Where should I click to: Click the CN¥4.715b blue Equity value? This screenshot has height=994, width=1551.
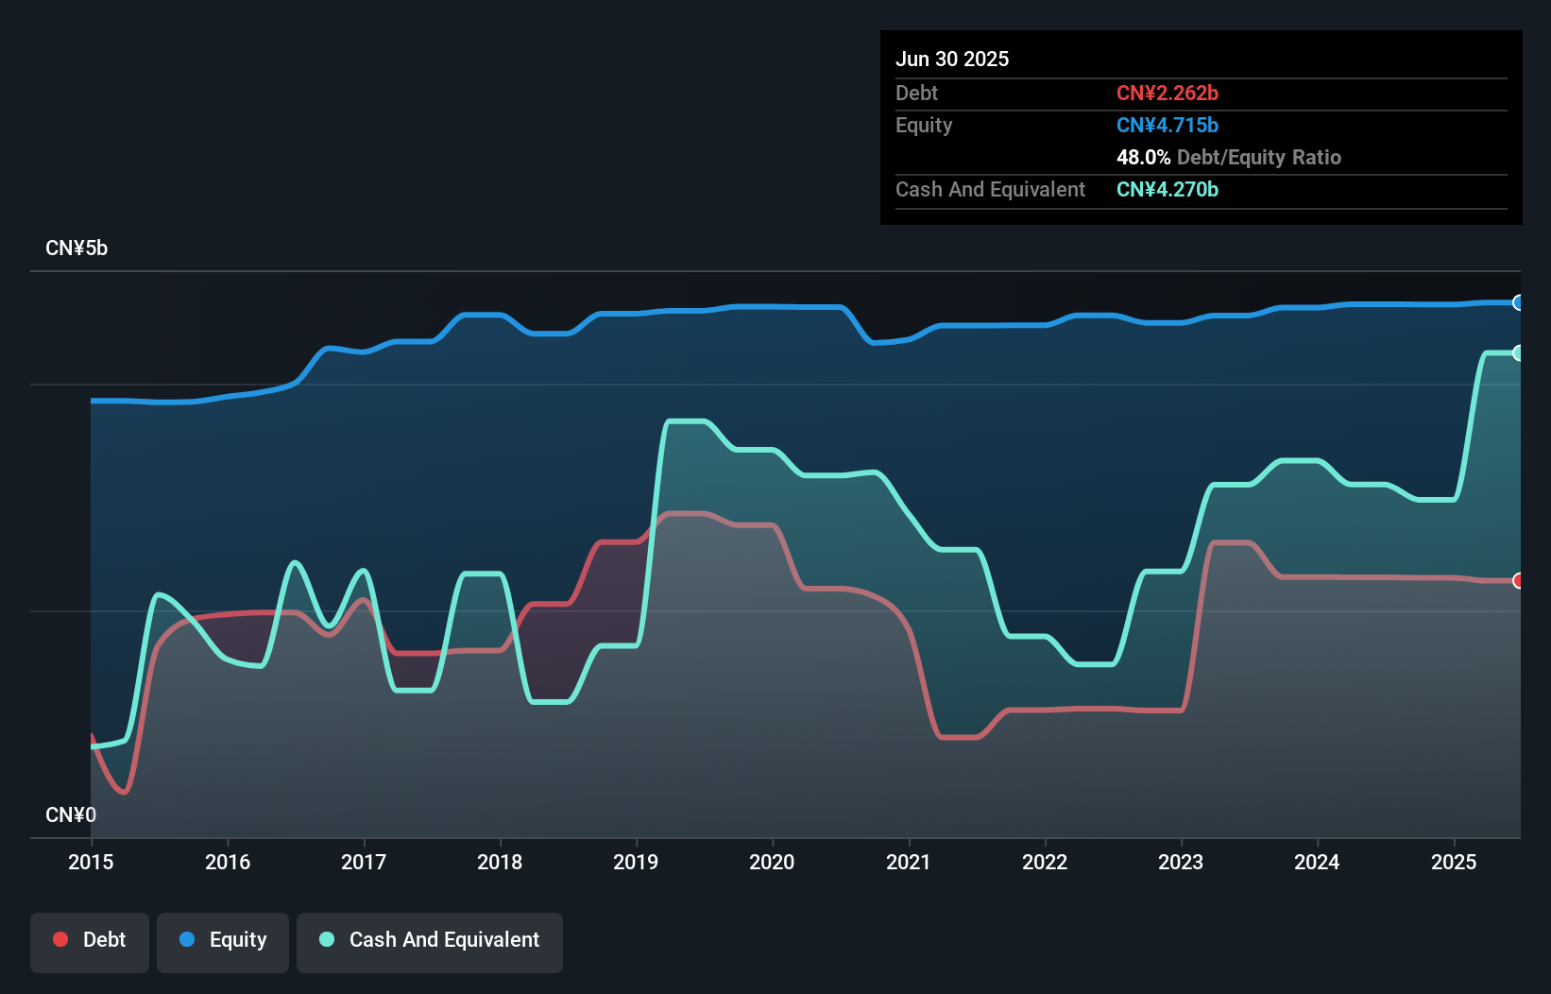point(1168,125)
